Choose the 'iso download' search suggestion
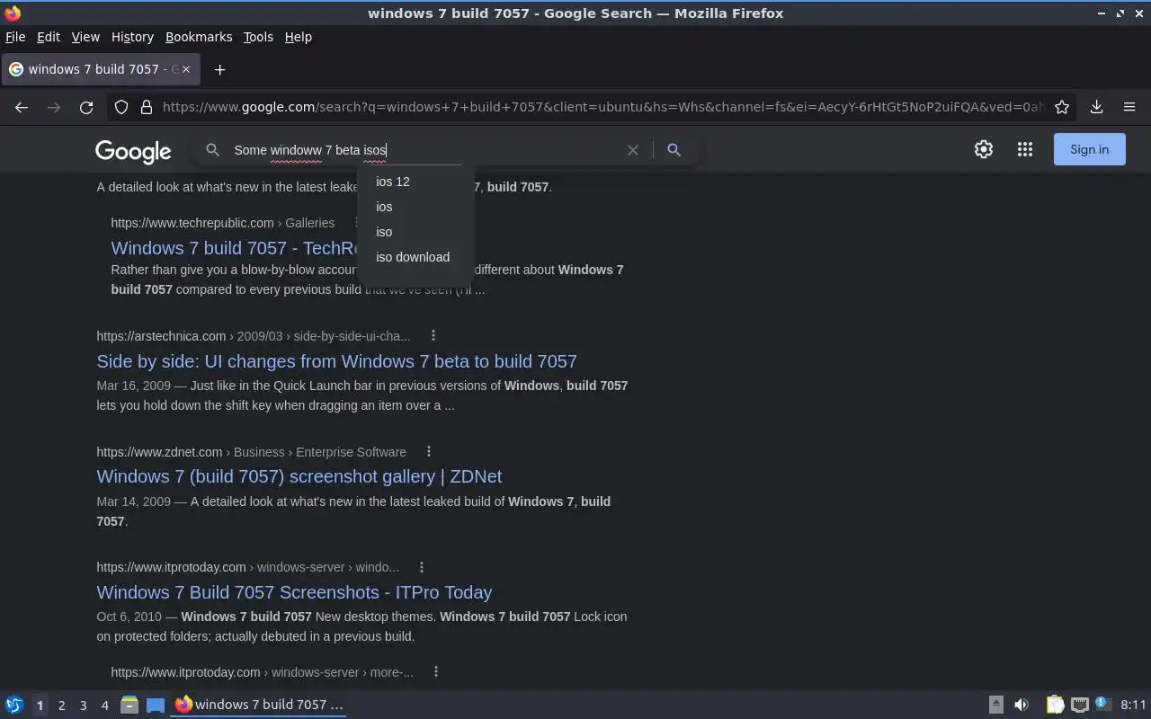 [x=415, y=257]
